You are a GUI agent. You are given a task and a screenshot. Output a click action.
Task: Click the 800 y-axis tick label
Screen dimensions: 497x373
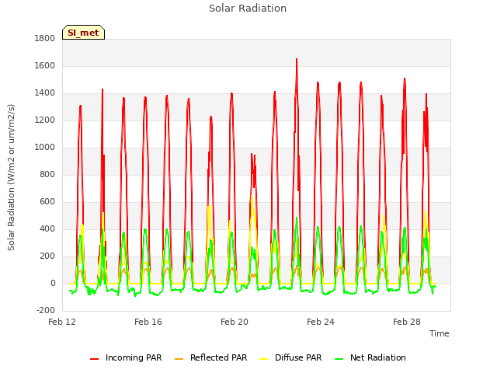tap(47, 174)
